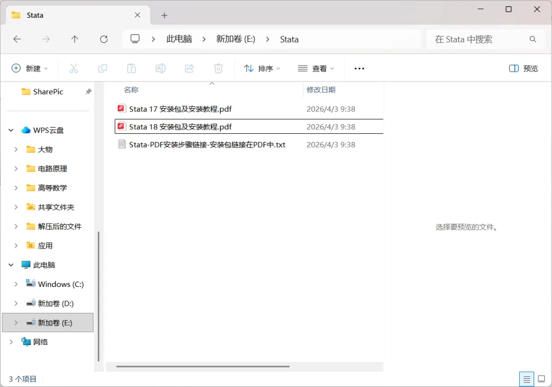Click 此电脑 in the address breadcrumb
The height and width of the screenshot is (387, 552).
(x=179, y=39)
